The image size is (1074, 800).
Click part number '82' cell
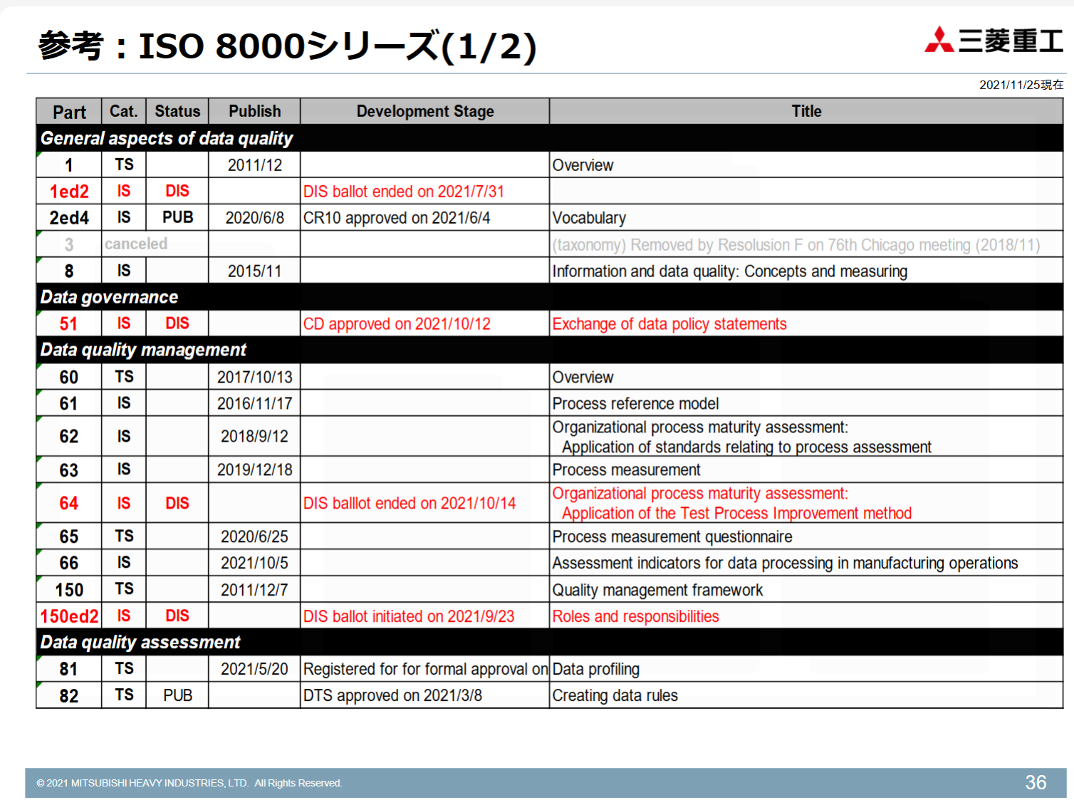[x=69, y=696]
